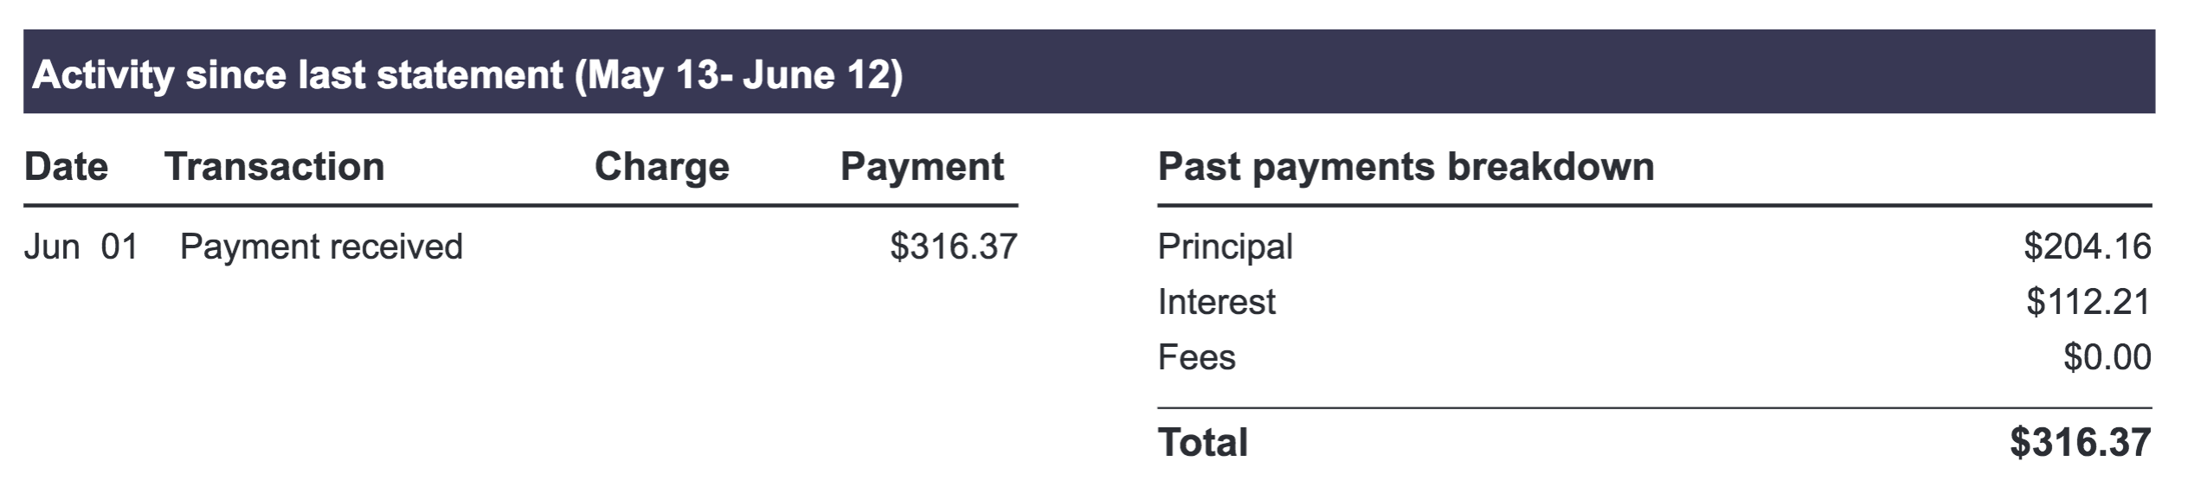The width and height of the screenshot is (2188, 487).
Task: Click the Charge column header
Action: [x=661, y=167]
